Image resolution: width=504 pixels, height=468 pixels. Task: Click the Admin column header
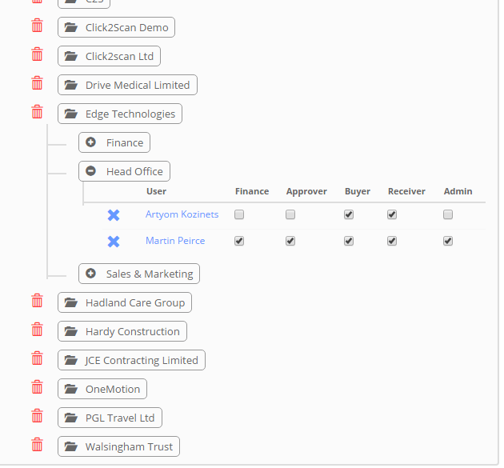click(458, 191)
